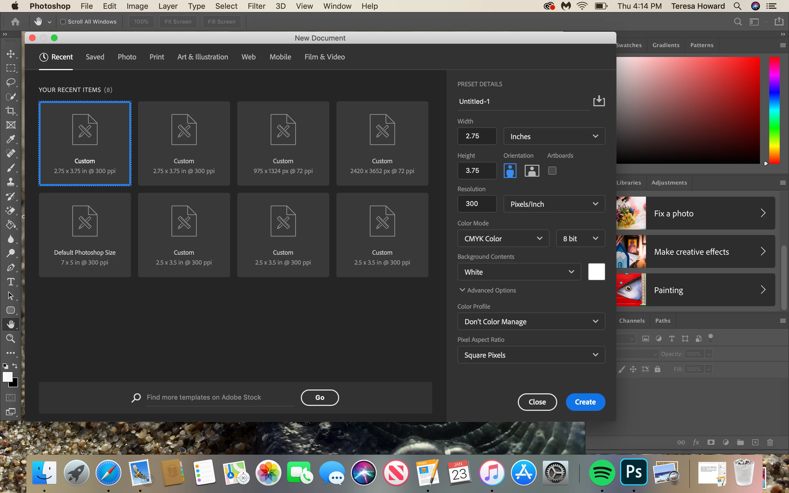Screen dimensions: 789x493
Task: Open the Inches width unit dropdown
Action: [x=554, y=136]
